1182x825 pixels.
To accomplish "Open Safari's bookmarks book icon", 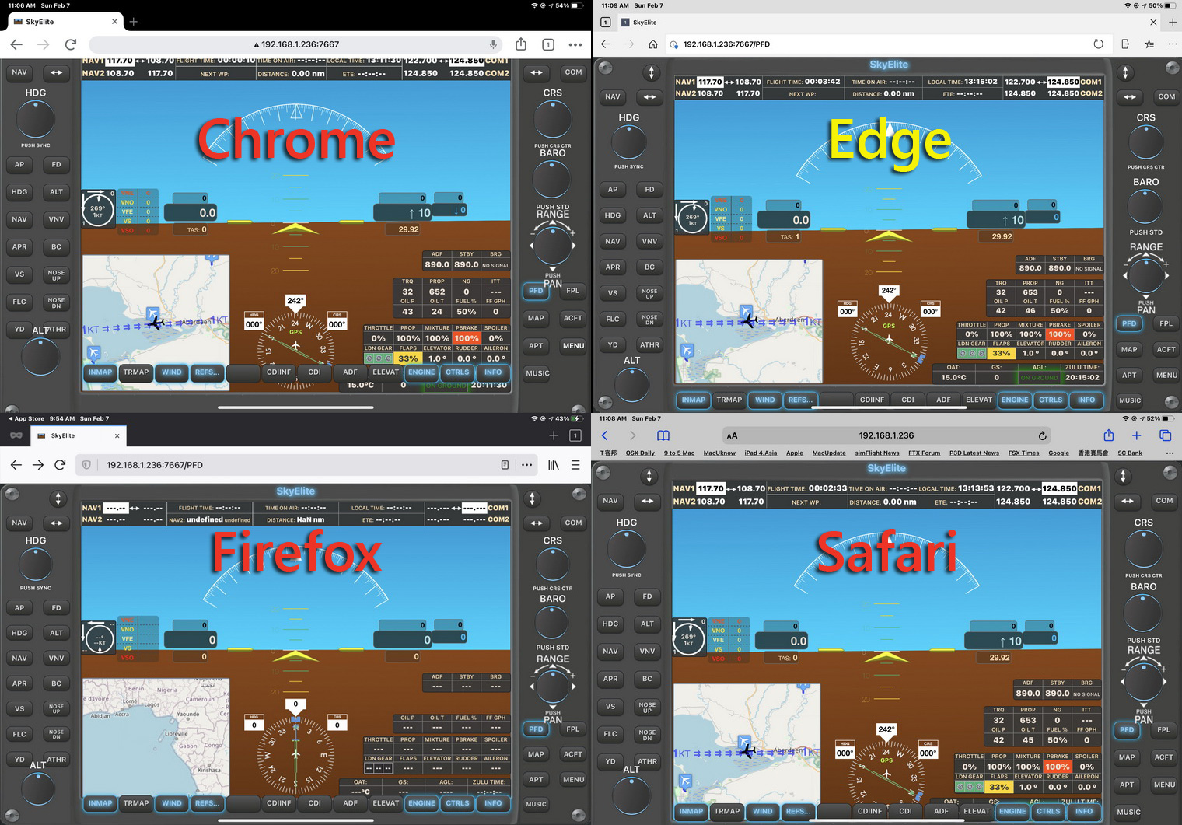I will [x=663, y=435].
